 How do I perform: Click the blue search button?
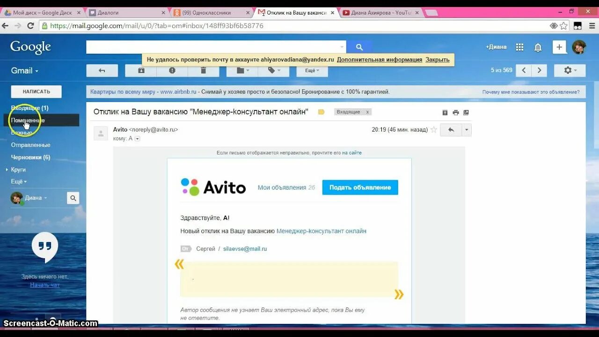tap(359, 47)
